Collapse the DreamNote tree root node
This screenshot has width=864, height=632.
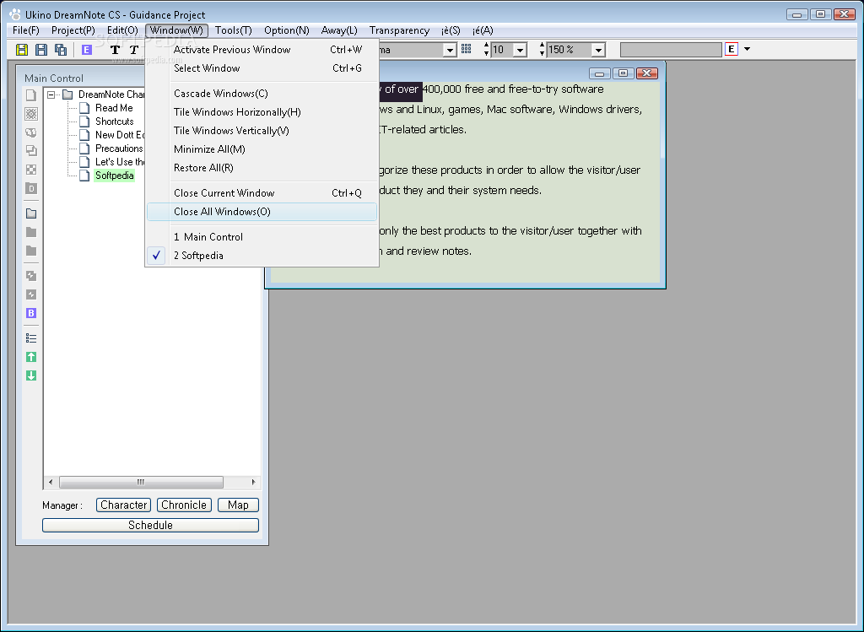click(x=51, y=95)
